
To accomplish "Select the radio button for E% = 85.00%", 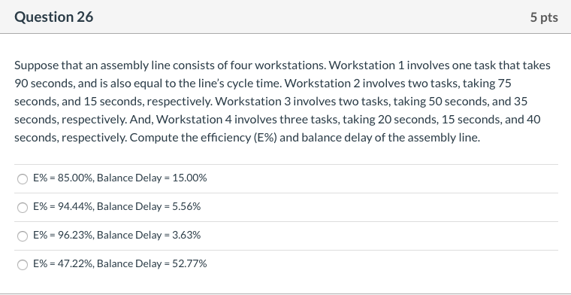I will pyautogui.click(x=23, y=179).
